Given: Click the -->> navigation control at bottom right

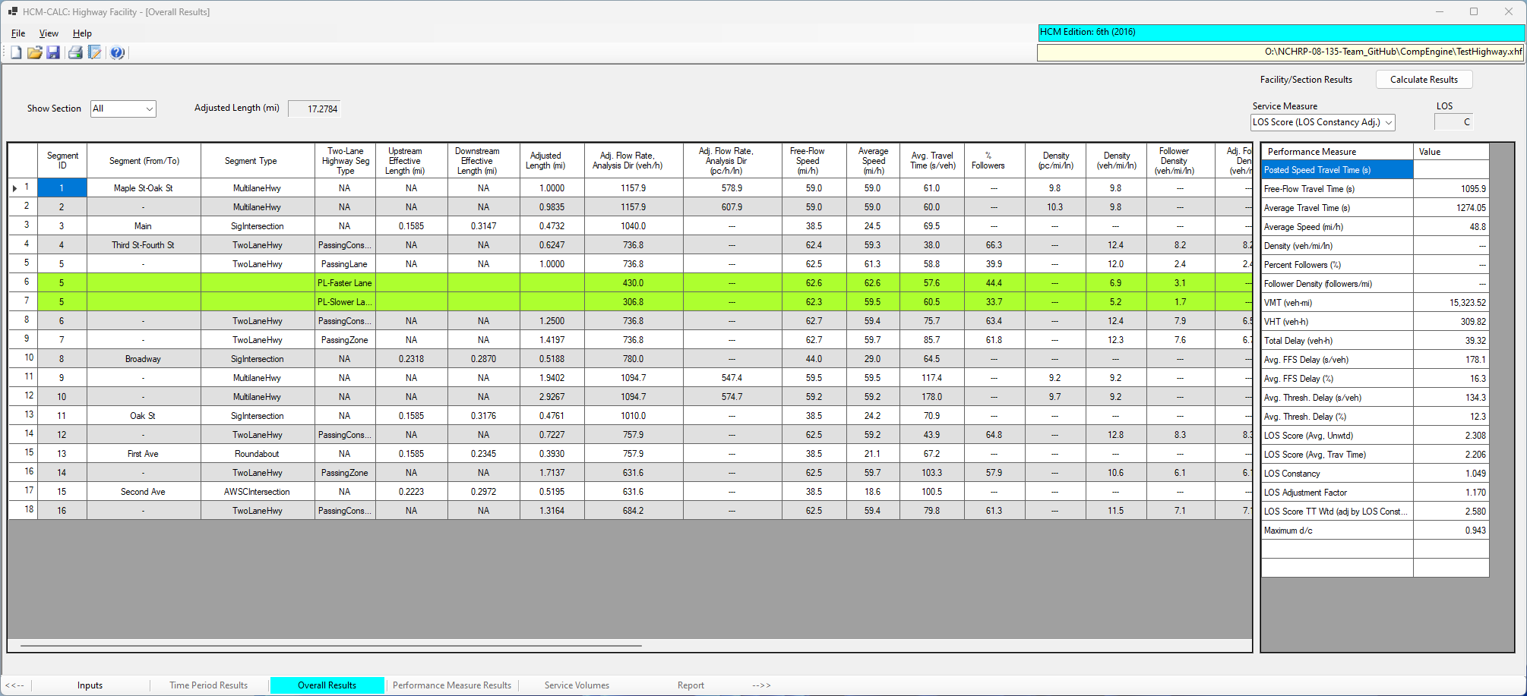Looking at the screenshot, I should 760,685.
